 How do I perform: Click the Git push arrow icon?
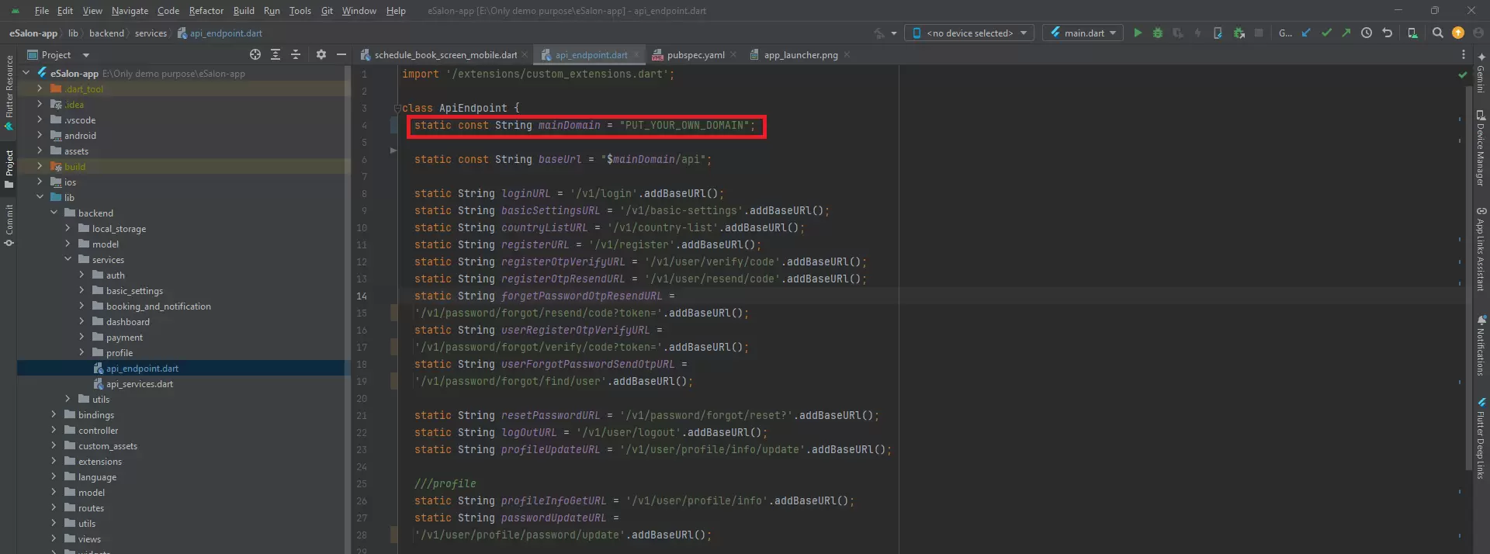tap(1346, 33)
